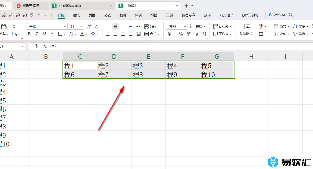
Task: Open the 排序 sort dropdown
Action: [301, 26]
